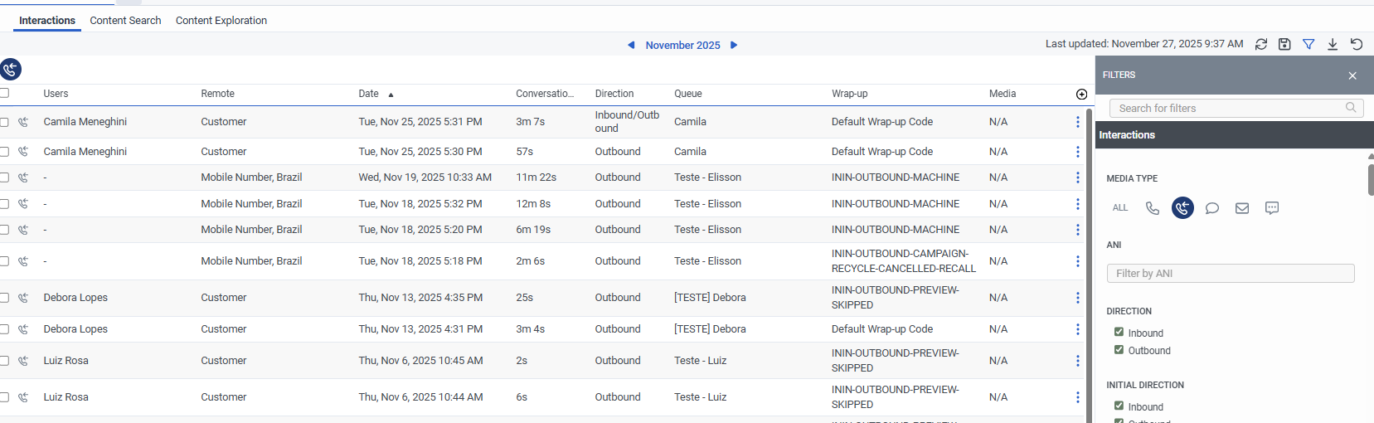The width and height of the screenshot is (1374, 423).
Task: Save the current view with disk icon
Action: (1284, 44)
